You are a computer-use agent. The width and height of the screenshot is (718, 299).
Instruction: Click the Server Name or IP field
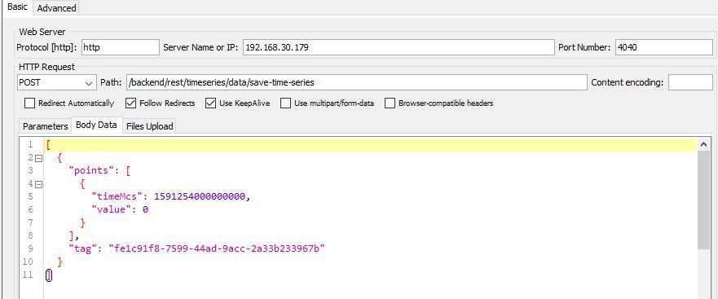(399, 47)
